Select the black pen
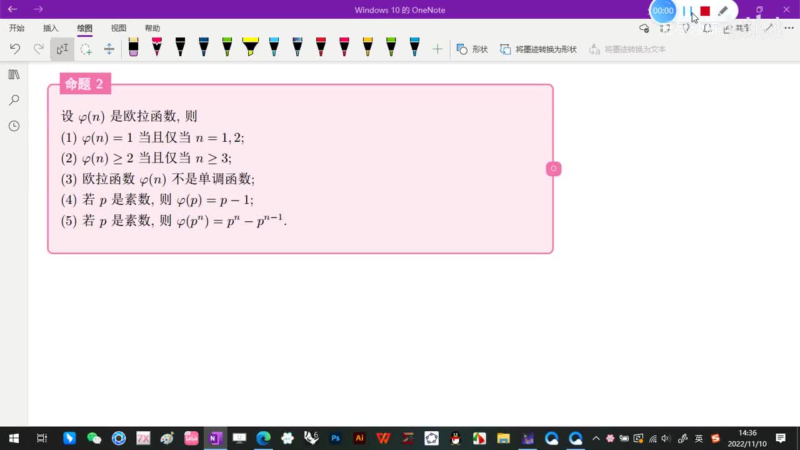The width and height of the screenshot is (800, 450). (180, 47)
